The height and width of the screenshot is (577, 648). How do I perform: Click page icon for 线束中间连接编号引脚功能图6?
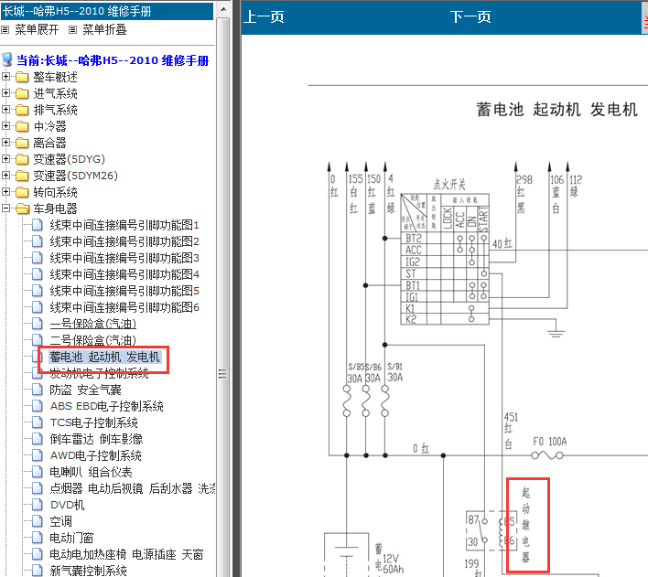pos(38,307)
